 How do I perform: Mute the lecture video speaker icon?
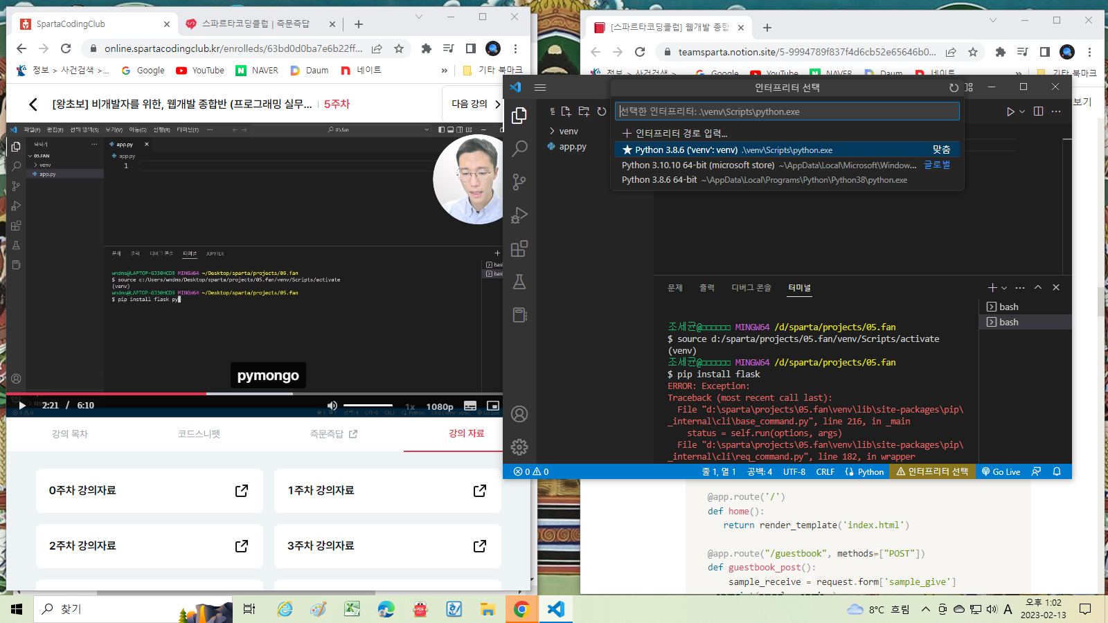[x=332, y=406]
